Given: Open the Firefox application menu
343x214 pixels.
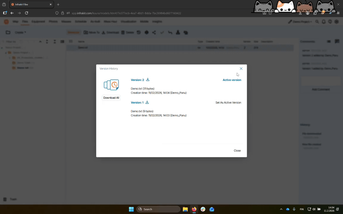Looking at the screenshot, I should tap(338, 13).
